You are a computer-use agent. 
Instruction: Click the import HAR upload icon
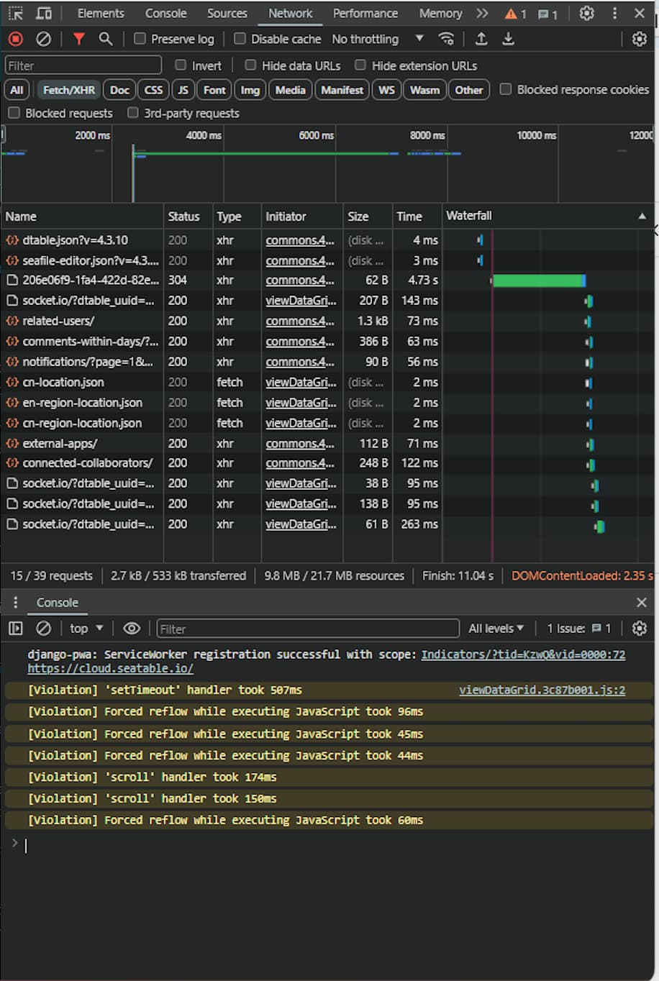[x=481, y=39]
